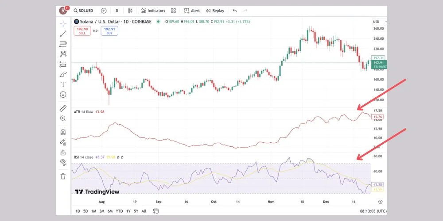The height and width of the screenshot is (221, 443).
Task: Select the All date range tab
Action: pyautogui.click(x=144, y=211)
